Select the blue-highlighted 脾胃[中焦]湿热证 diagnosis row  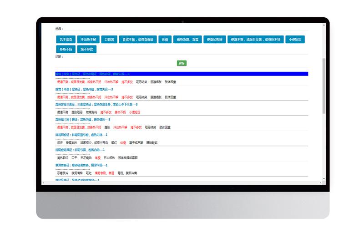coord(182,74)
